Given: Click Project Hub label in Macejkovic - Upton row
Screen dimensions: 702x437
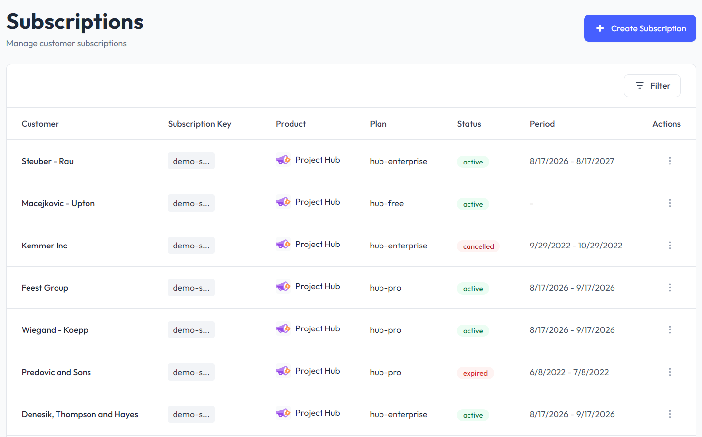Looking at the screenshot, I should (x=318, y=202).
